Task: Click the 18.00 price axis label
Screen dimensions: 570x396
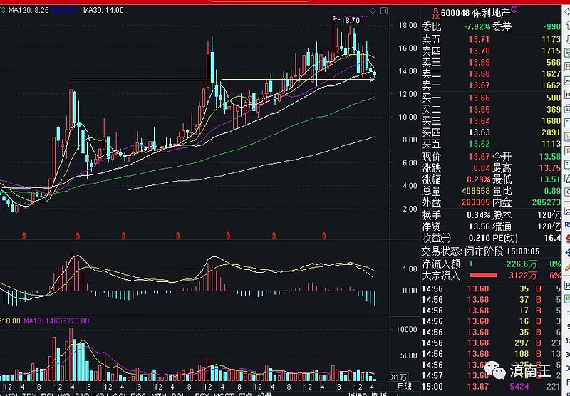Action: (x=408, y=25)
